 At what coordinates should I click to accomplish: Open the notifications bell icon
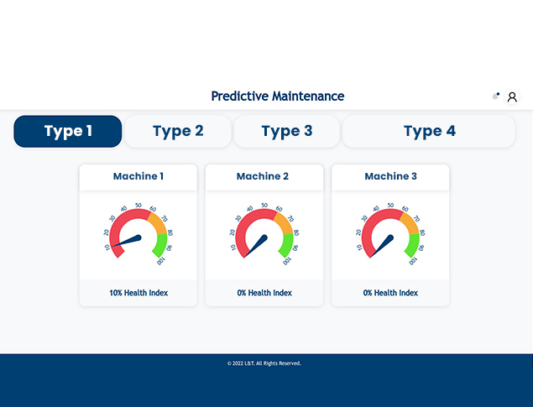click(x=496, y=97)
